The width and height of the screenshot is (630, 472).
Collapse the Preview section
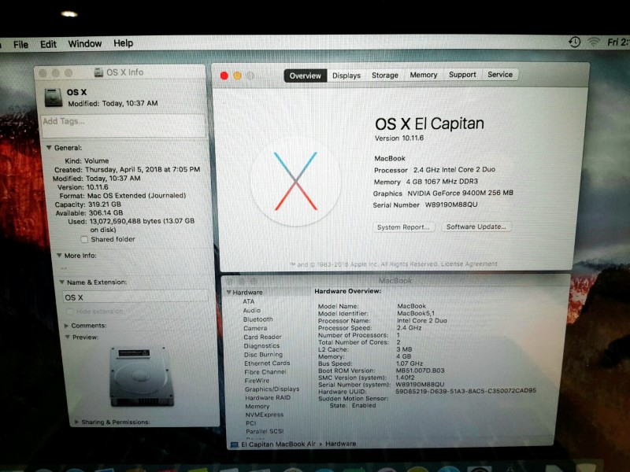pos(68,337)
